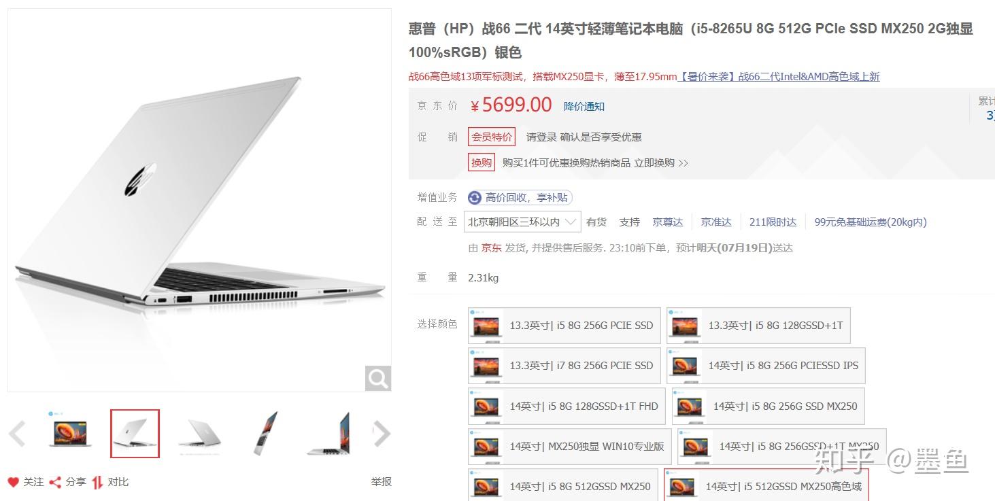Show next thumbnails with right arrow

(382, 433)
